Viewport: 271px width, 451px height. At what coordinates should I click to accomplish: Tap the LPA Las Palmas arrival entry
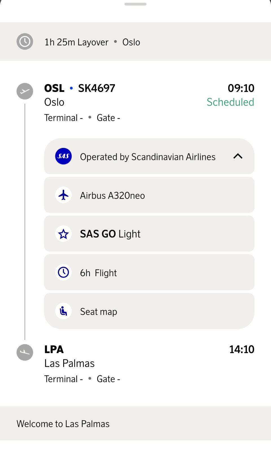(x=135, y=364)
